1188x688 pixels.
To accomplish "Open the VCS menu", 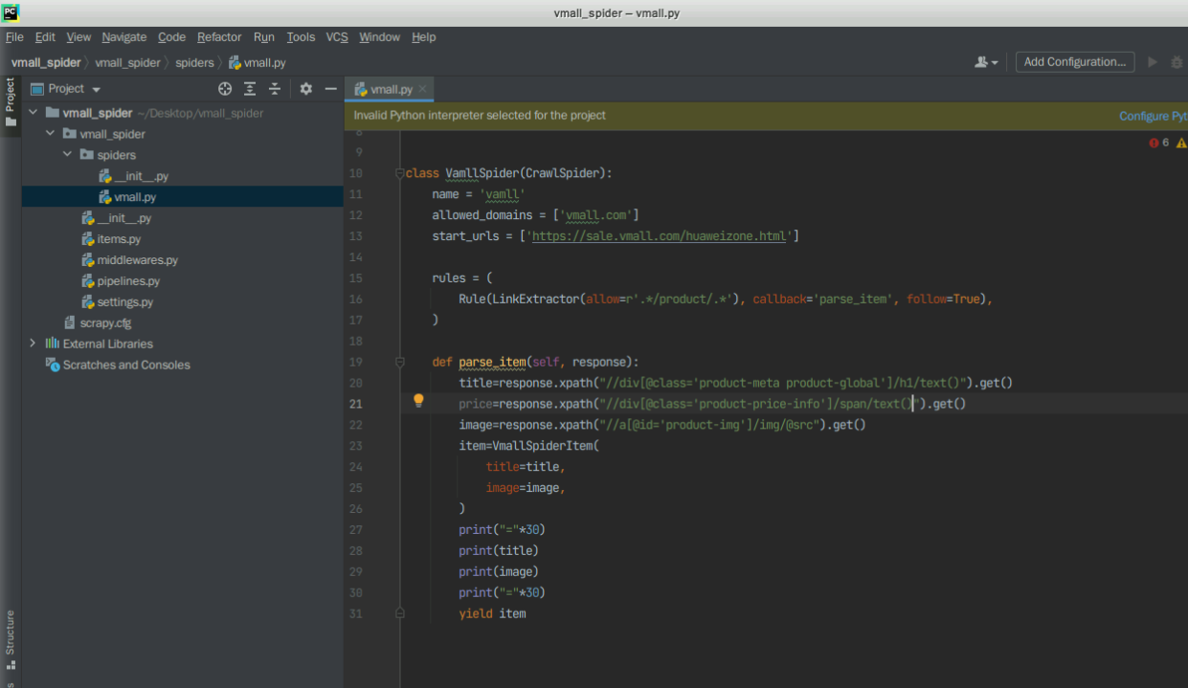I will (337, 37).
